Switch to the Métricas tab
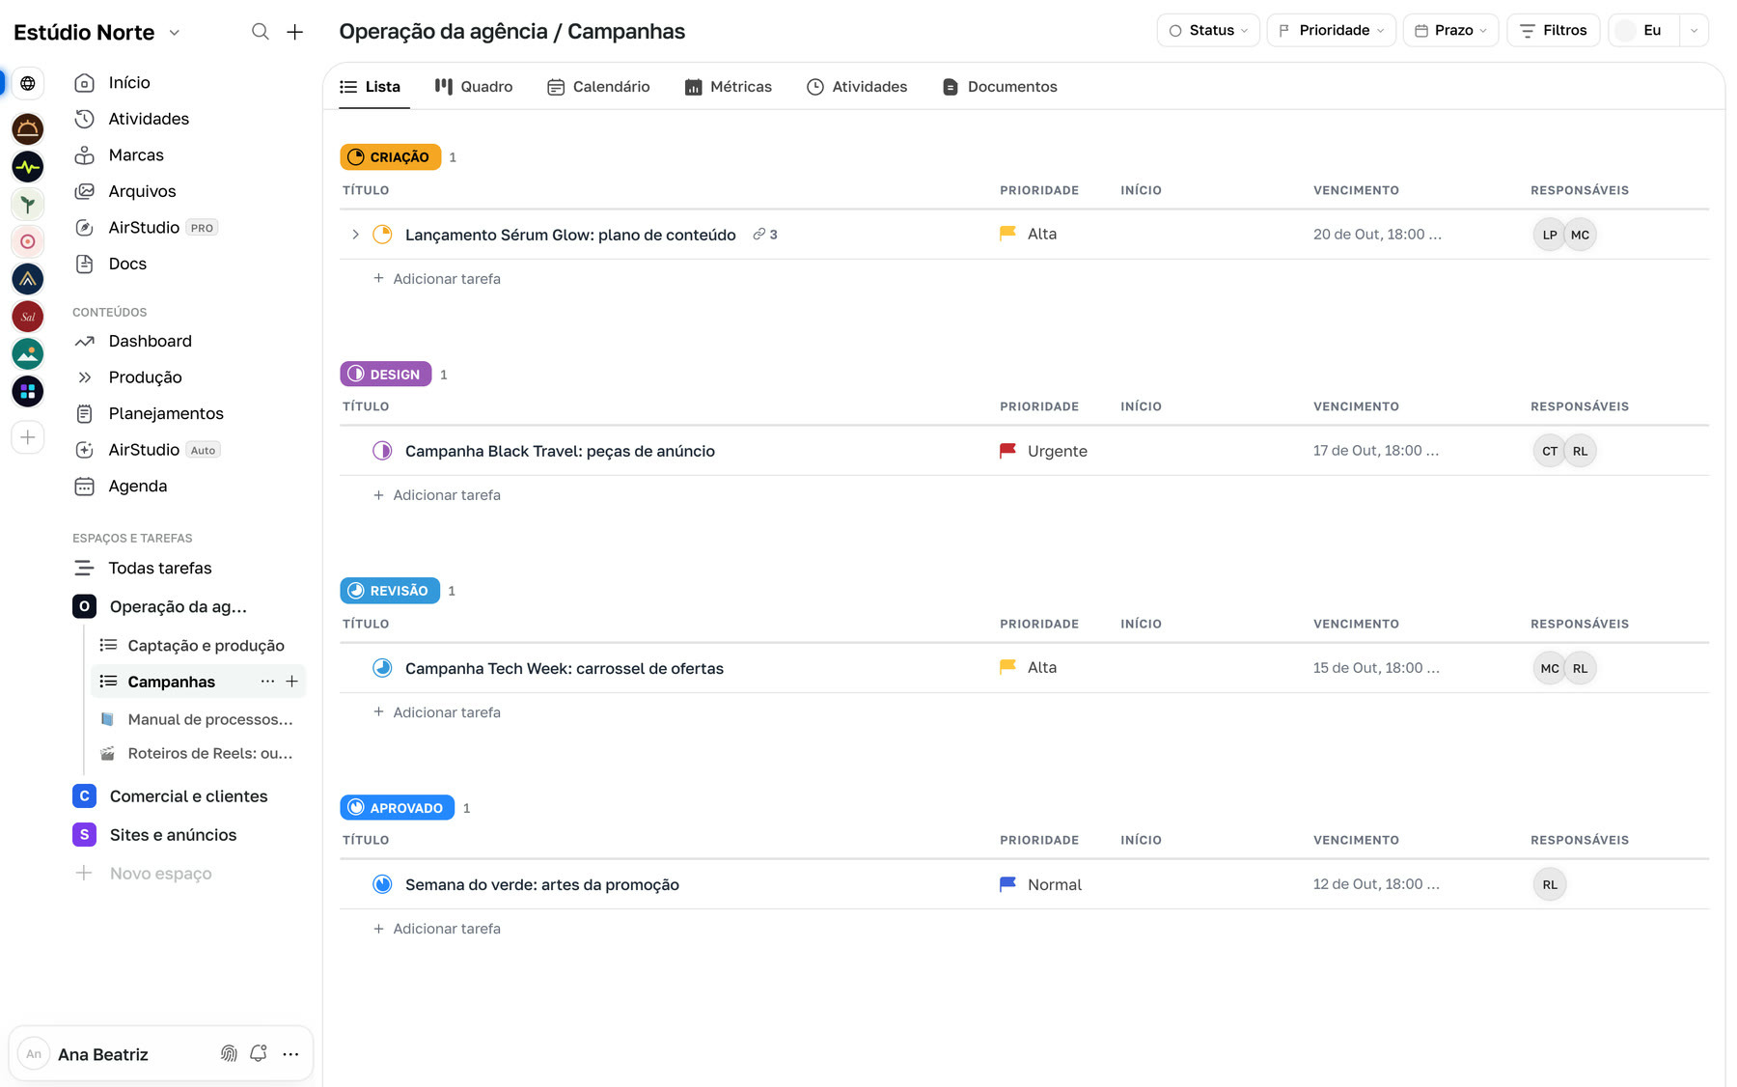This screenshot has width=1737, height=1087. coord(729,87)
